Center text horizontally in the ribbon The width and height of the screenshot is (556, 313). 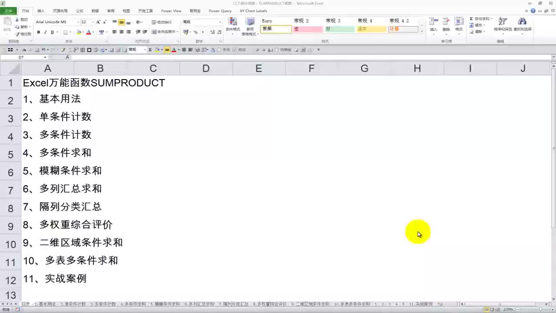coord(122,32)
